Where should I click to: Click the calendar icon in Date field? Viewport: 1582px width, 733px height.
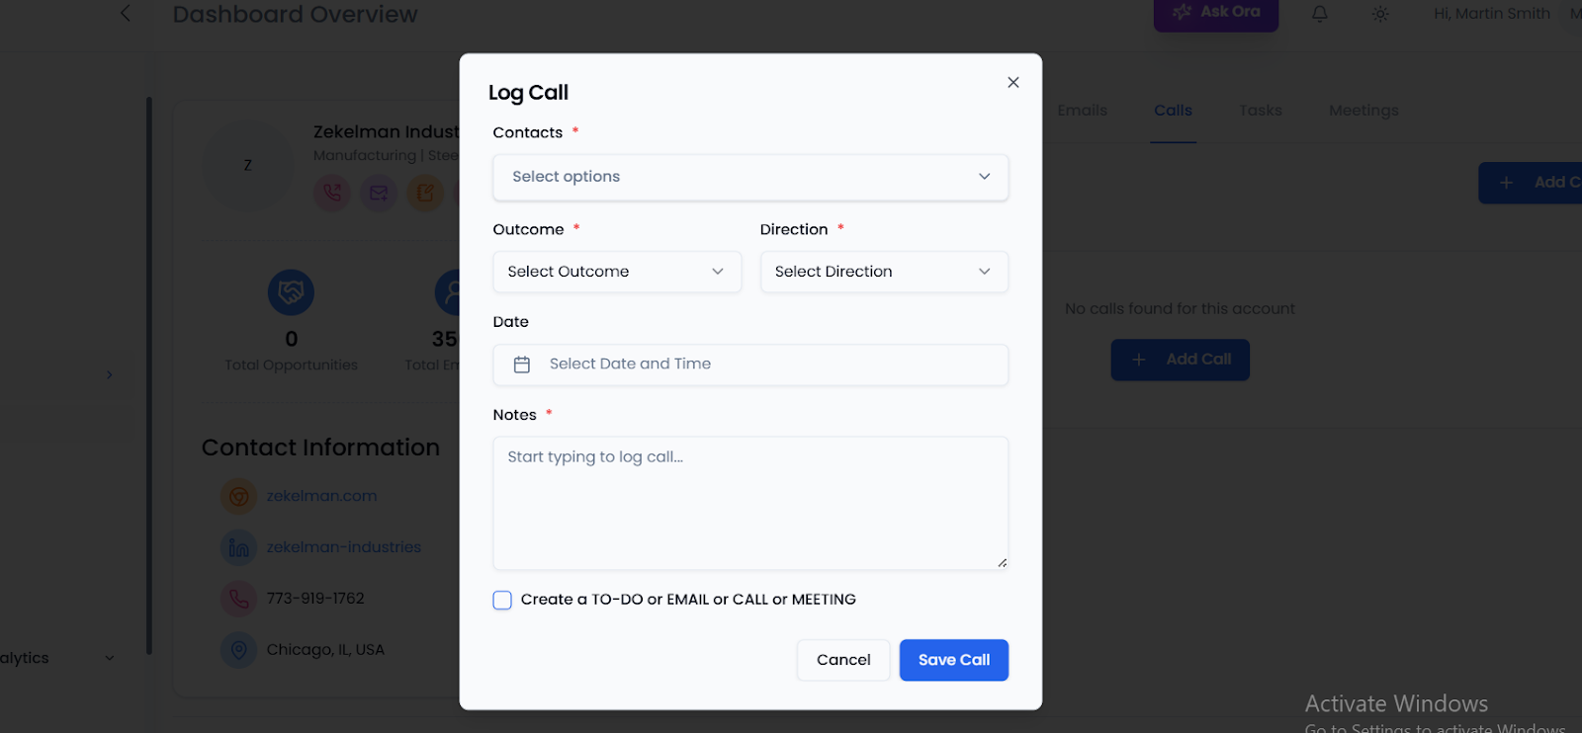point(522,365)
